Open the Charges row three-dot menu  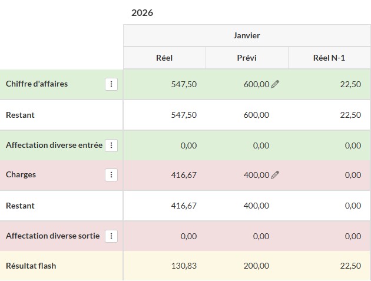point(111,175)
